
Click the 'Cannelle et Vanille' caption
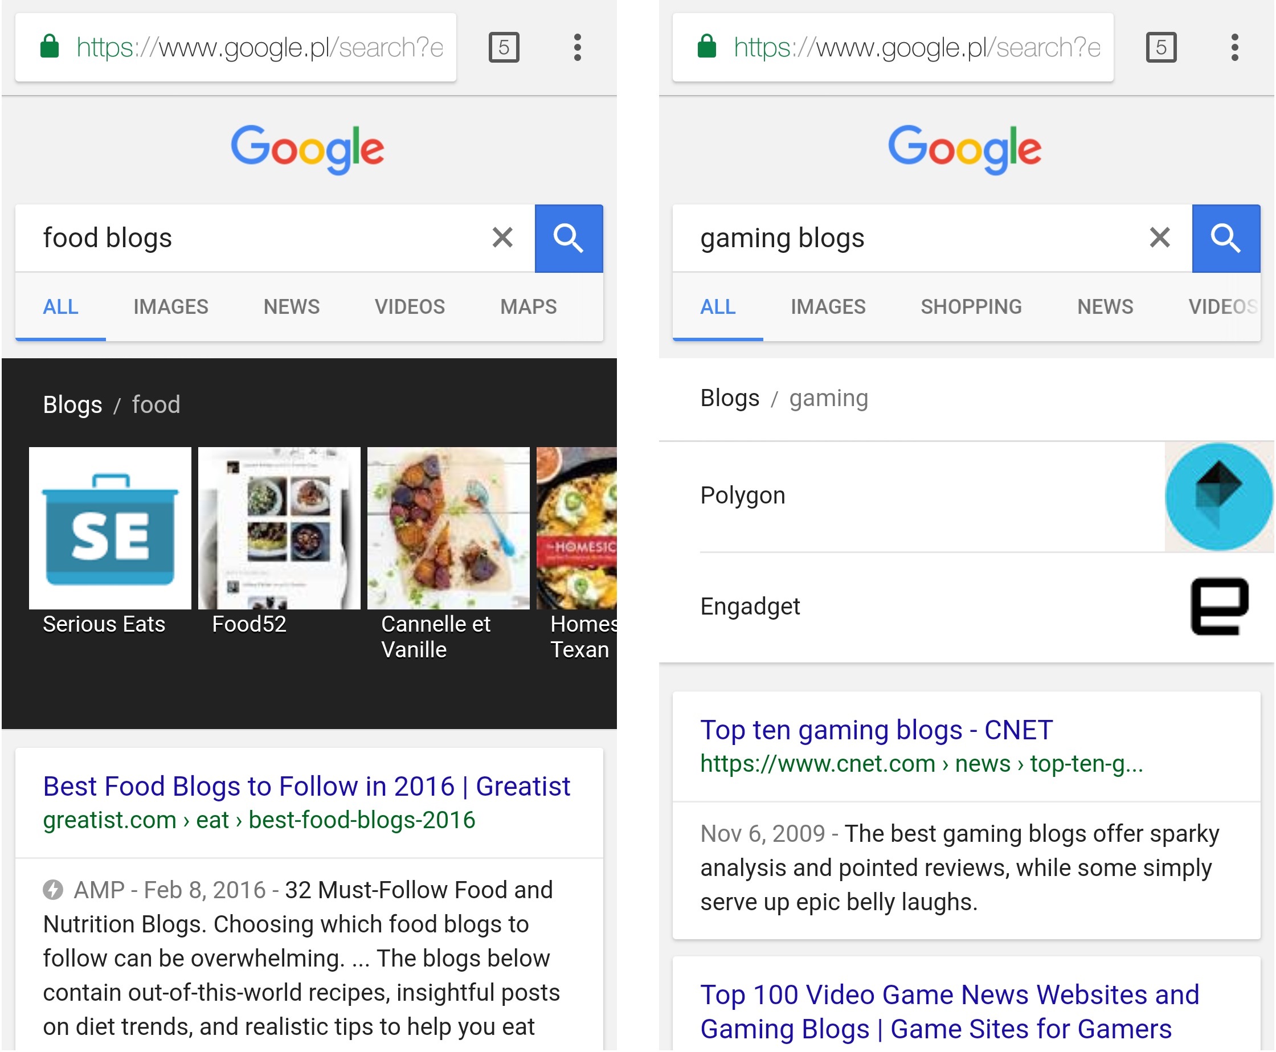point(436,637)
